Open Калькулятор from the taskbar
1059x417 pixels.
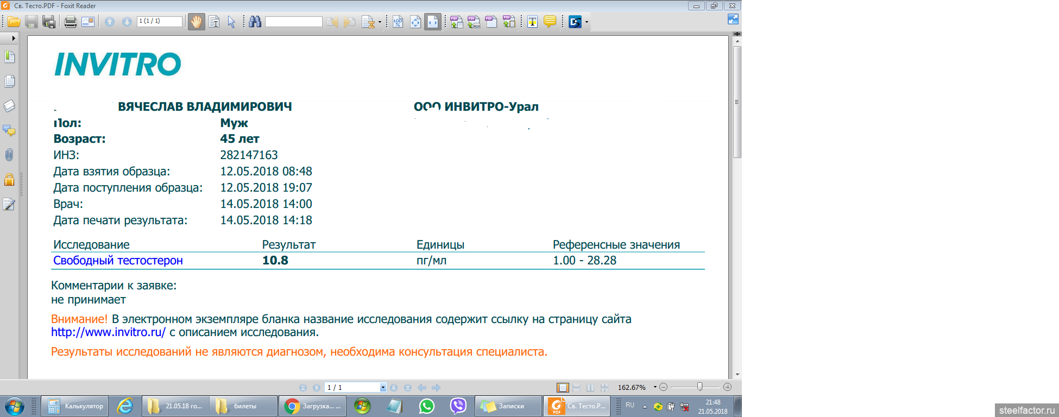coord(75,406)
